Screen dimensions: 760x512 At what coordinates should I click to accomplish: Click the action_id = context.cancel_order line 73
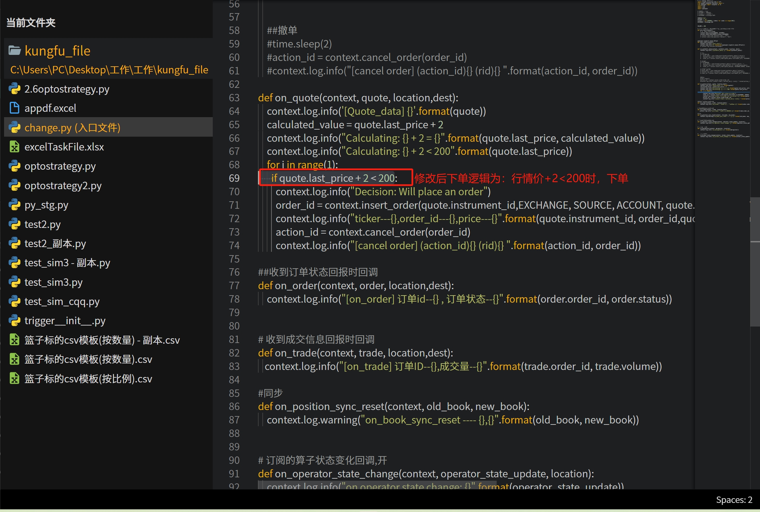(373, 232)
